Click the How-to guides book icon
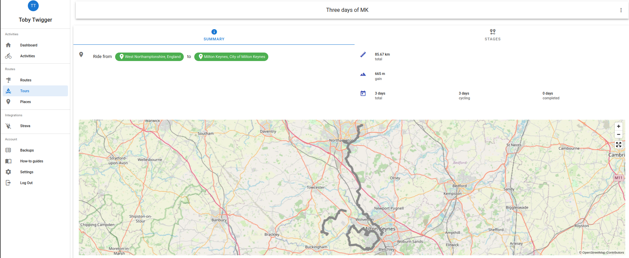Screen dimensions: 629x258 pyautogui.click(x=8, y=161)
